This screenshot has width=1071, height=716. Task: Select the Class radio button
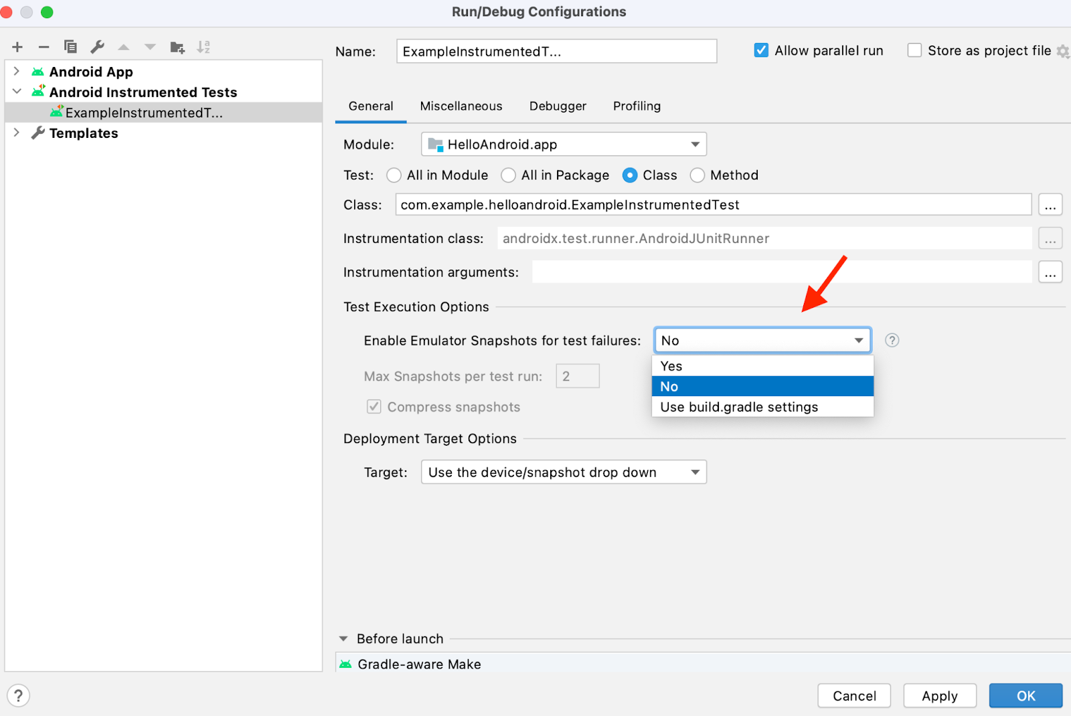(x=629, y=175)
